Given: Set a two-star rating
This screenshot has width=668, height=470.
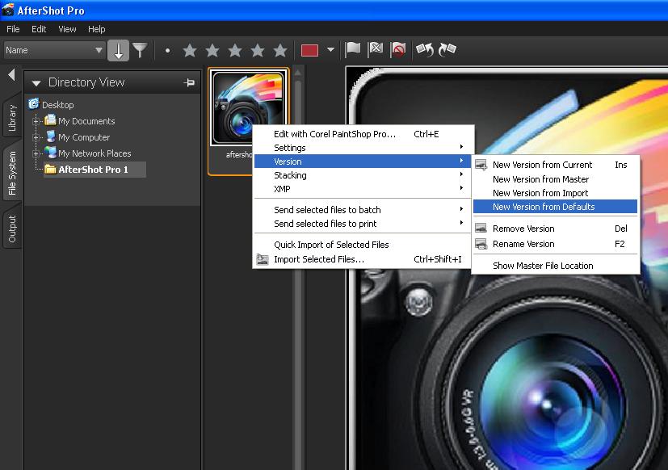Looking at the screenshot, I should (212, 50).
